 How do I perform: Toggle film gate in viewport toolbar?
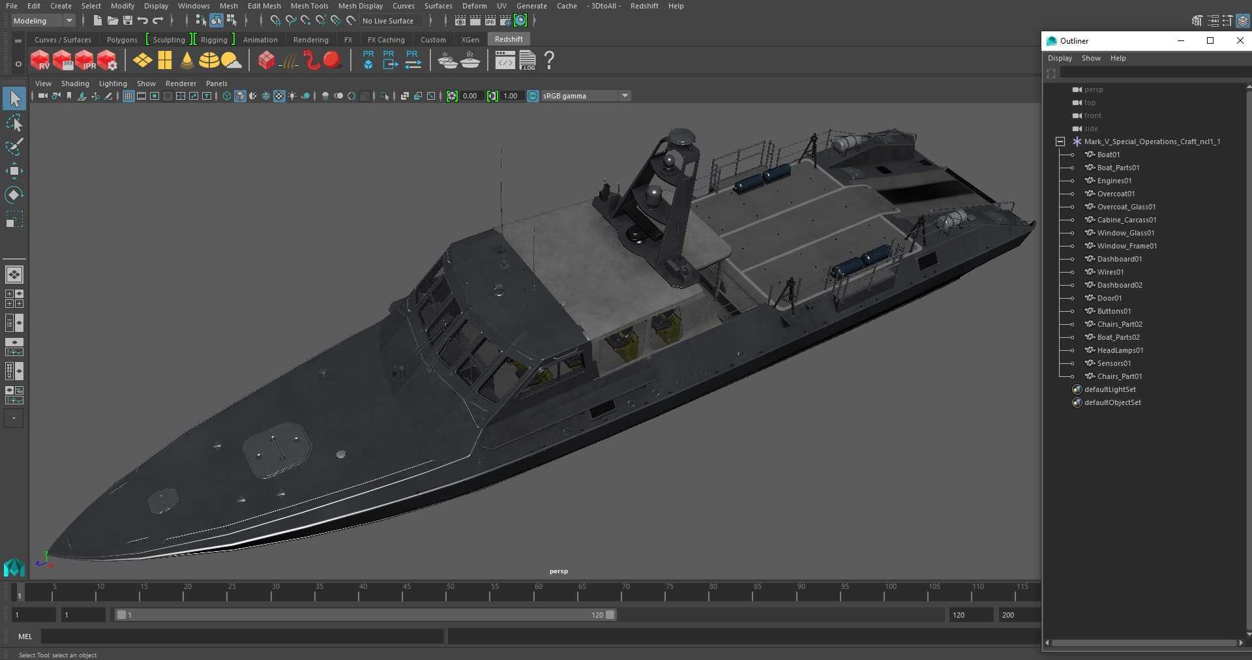[142, 96]
